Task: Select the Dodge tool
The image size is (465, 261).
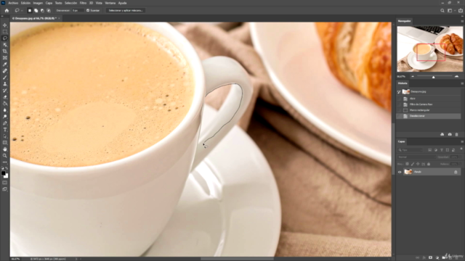Action: pos(5,117)
